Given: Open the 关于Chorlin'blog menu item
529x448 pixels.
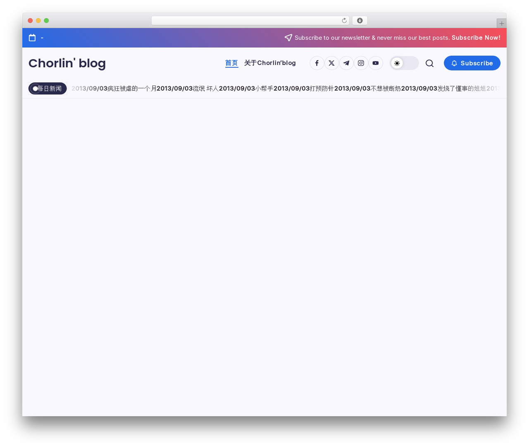Looking at the screenshot, I should tap(270, 63).
